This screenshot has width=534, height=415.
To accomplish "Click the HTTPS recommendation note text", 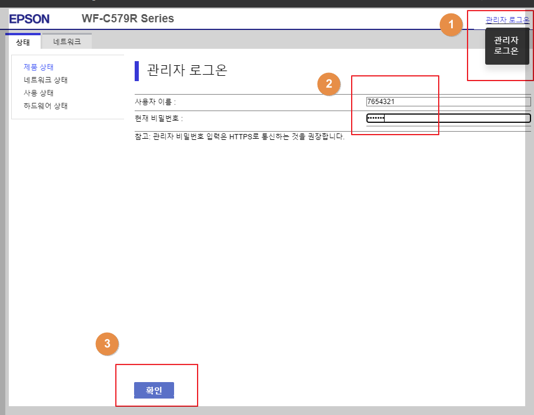I will click(x=240, y=136).
